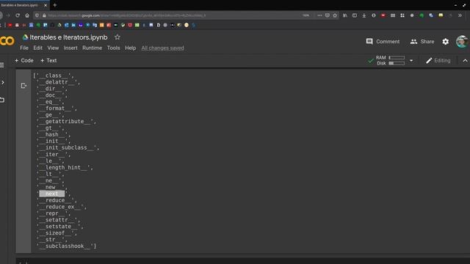Image resolution: width=470 pixels, height=264 pixels.
Task: Click the '__getattribute__' output line
Action: pos(67,122)
